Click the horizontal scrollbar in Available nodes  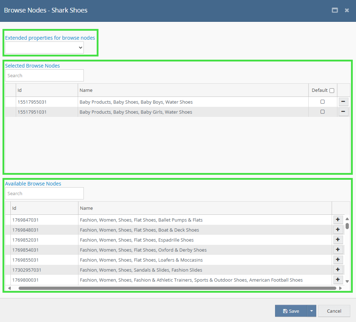(x=177, y=288)
